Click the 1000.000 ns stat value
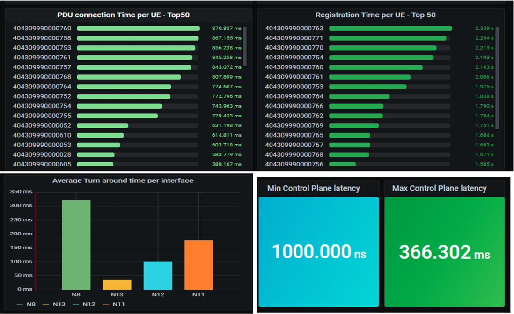This screenshot has height=314, width=514. (319, 252)
